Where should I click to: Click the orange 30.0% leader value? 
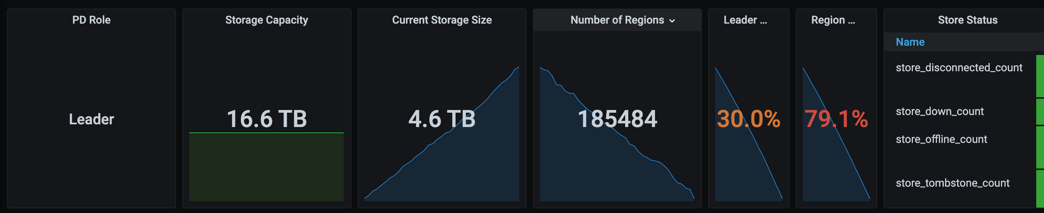point(748,119)
